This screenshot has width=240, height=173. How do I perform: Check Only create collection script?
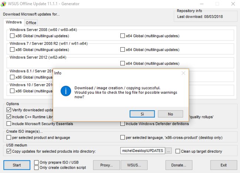[x=36, y=167]
